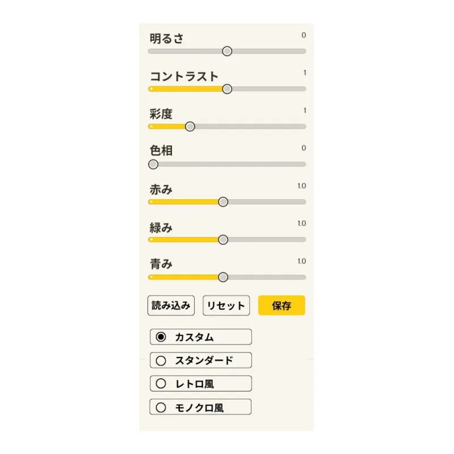Click the コントラスト (contrast) slider handle
This screenshot has width=454, height=454.
[x=226, y=89]
